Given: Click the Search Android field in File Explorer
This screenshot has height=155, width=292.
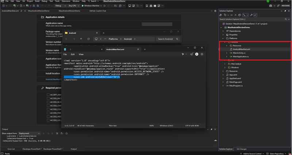Looking at the screenshot, I should pos(168,39).
